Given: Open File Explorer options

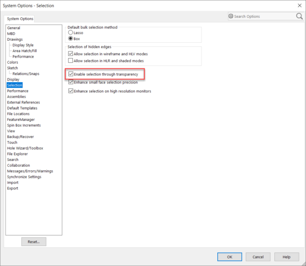Looking at the screenshot, I should coord(17,154).
